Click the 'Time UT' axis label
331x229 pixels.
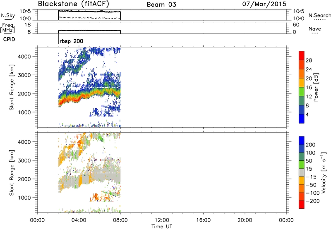pos(162,227)
